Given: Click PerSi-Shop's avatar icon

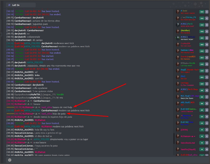Looking at the screenshot, I should (178, 90).
